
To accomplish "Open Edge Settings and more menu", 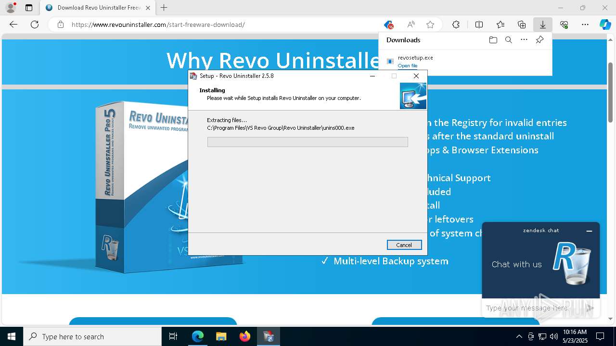I will (x=585, y=25).
